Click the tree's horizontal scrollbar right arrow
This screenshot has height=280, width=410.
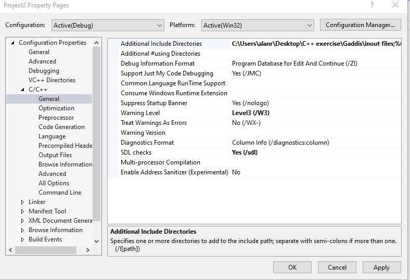(x=87, y=250)
